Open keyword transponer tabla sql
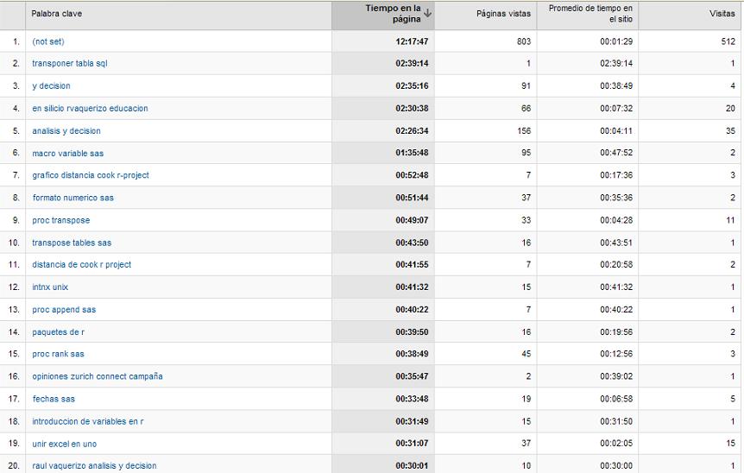Image resolution: width=744 pixels, height=473 pixels. (70, 63)
